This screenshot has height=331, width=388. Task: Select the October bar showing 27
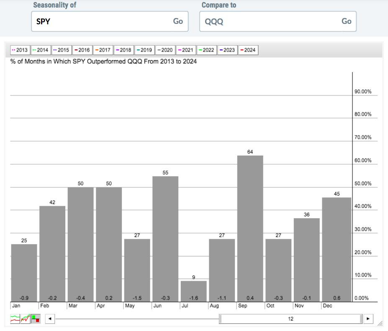[278, 270]
